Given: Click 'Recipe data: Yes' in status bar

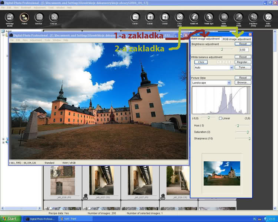Looking at the screenshot, I should click(59, 213).
